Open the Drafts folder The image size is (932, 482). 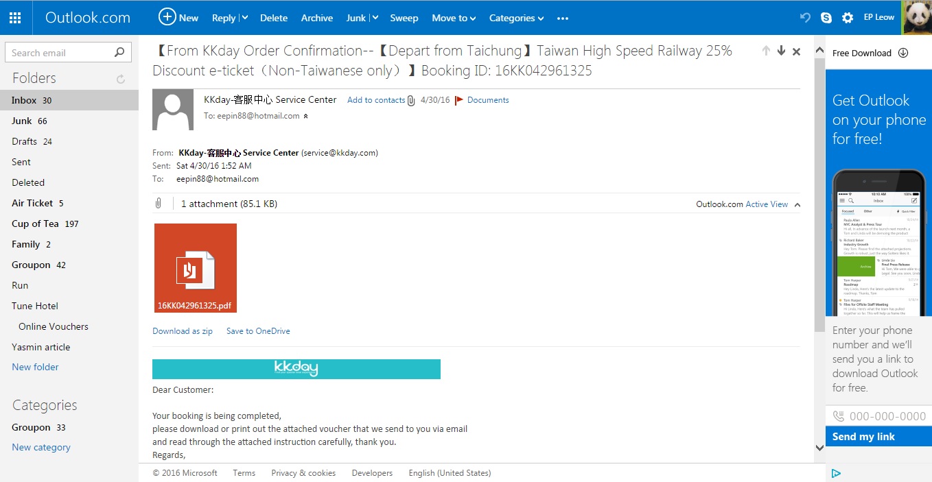(x=69, y=141)
